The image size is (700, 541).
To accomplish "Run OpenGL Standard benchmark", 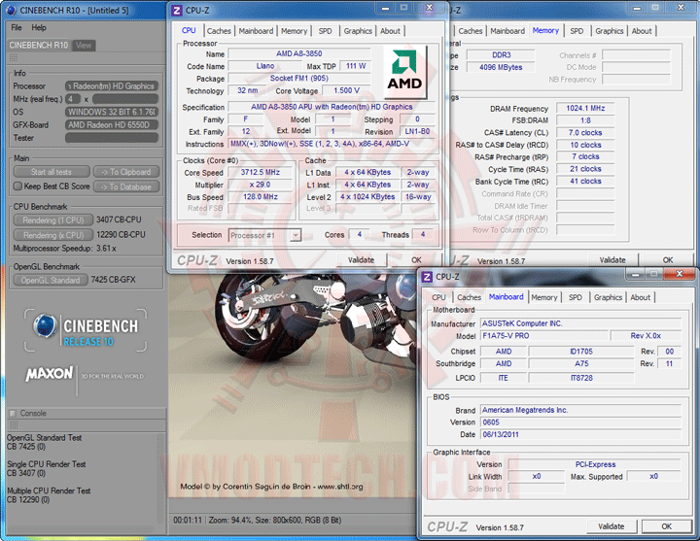I will coord(51,280).
